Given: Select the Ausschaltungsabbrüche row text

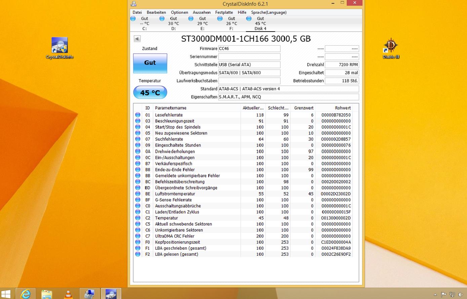Looking at the screenshot, I should [x=178, y=206].
